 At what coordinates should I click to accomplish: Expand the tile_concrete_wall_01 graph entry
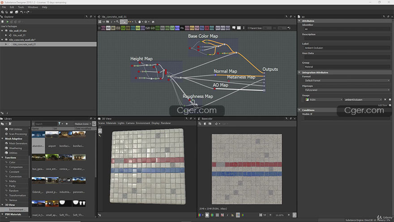coord(6,44)
